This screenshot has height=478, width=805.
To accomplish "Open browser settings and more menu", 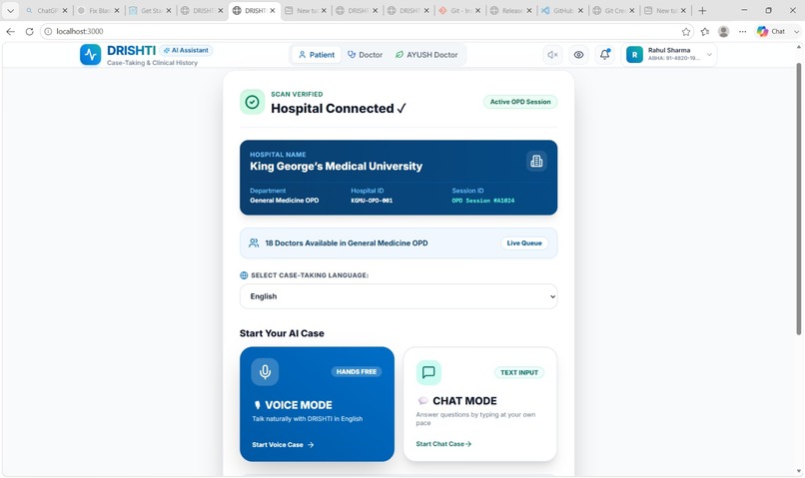I will (742, 32).
